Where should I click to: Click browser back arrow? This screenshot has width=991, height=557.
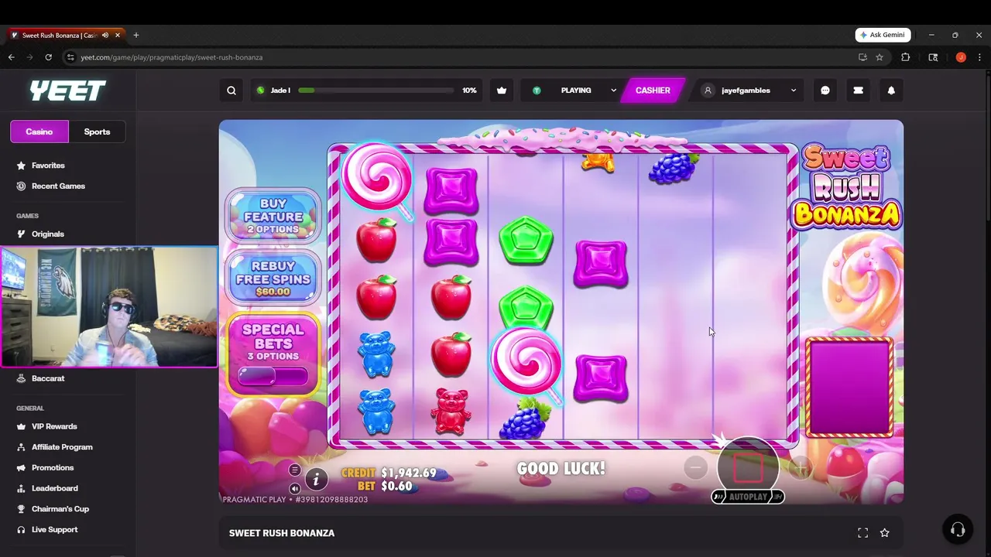[x=11, y=57]
